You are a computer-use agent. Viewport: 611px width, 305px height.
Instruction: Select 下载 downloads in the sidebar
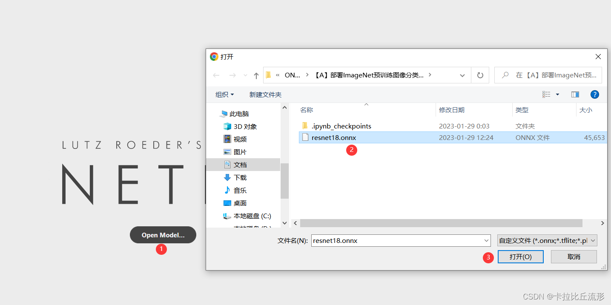[x=235, y=177]
